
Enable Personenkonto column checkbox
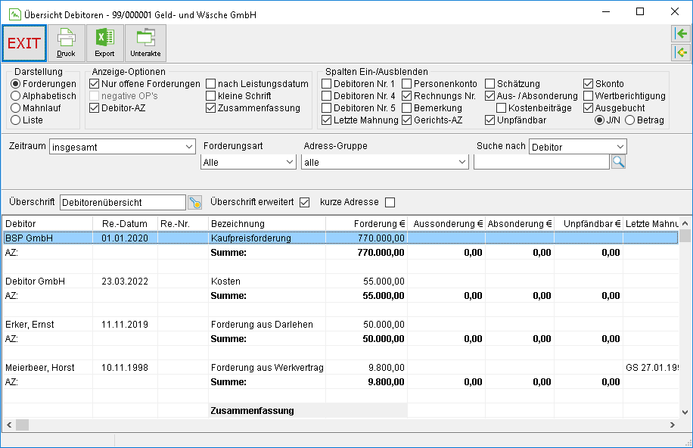coord(407,83)
